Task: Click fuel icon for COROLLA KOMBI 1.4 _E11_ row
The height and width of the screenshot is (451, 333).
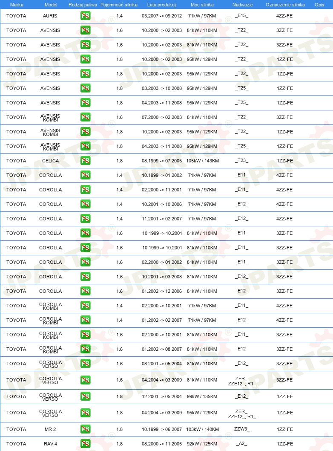Action: point(85,306)
